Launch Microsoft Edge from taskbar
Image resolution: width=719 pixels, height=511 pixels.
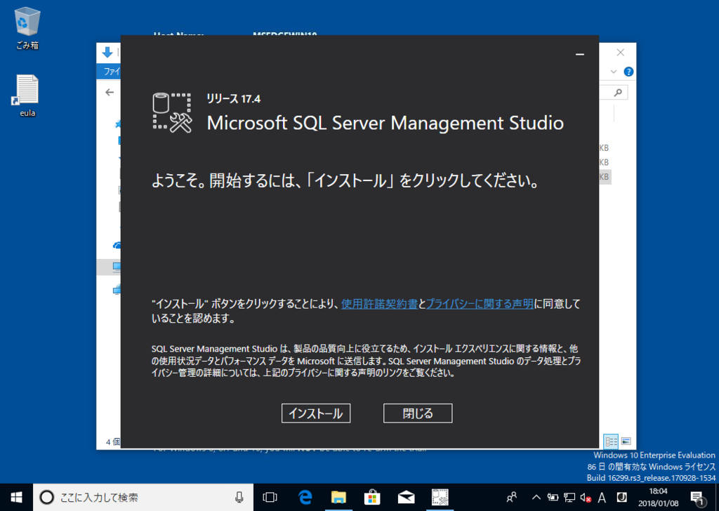coord(305,497)
